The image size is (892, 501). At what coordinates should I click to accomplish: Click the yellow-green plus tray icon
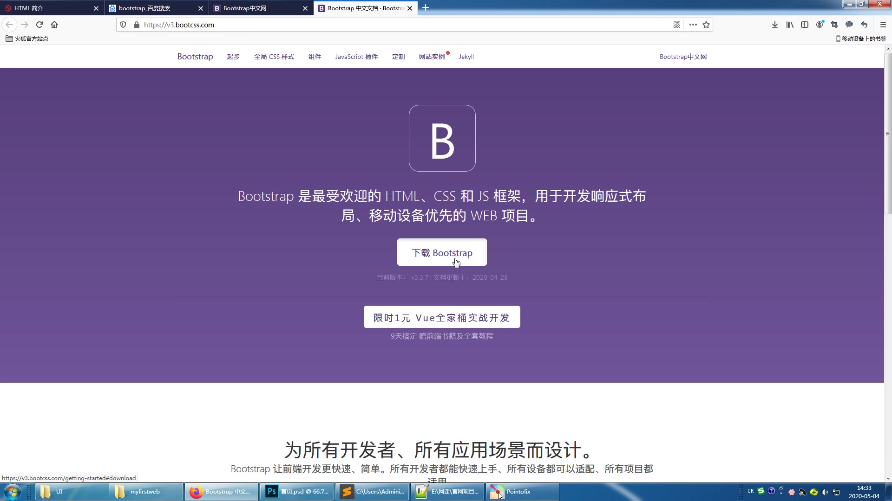814,492
